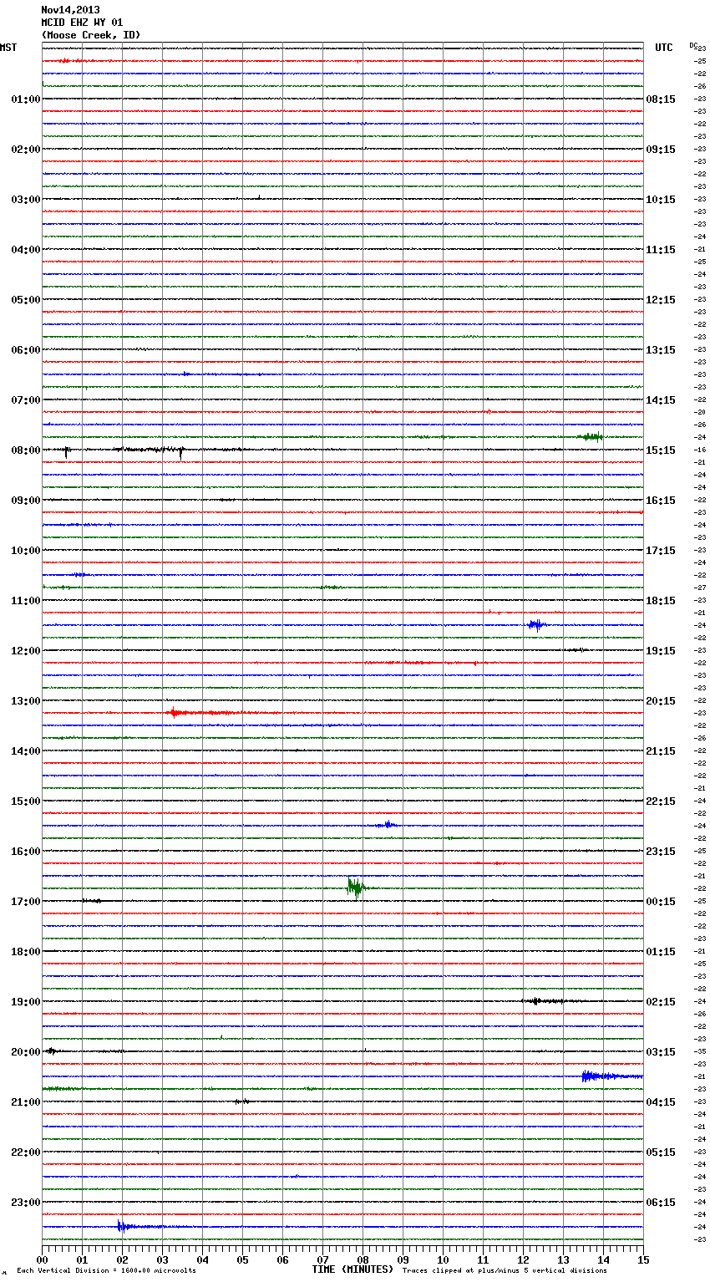Click the 06:15 UTC time label
Screen dimensions: 710x1282
[x=661, y=1203]
